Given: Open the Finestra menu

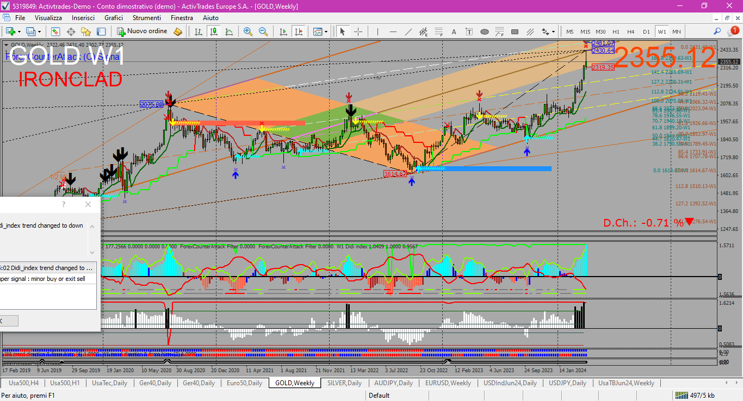Looking at the screenshot, I should (182, 18).
